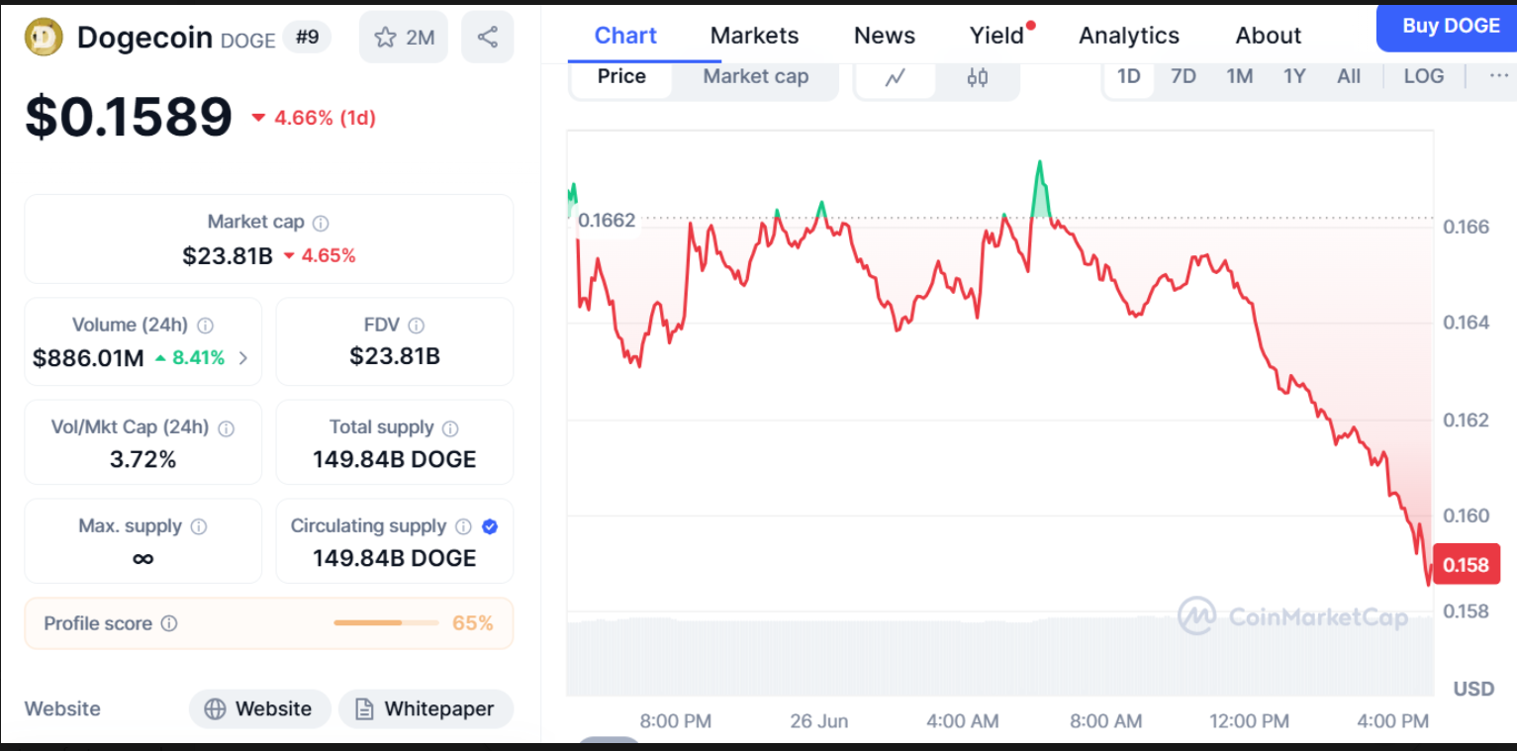Image resolution: width=1517 pixels, height=751 pixels.
Task: Click Vol/Mkt Cap (24h) info icon
Action: pyautogui.click(x=226, y=427)
